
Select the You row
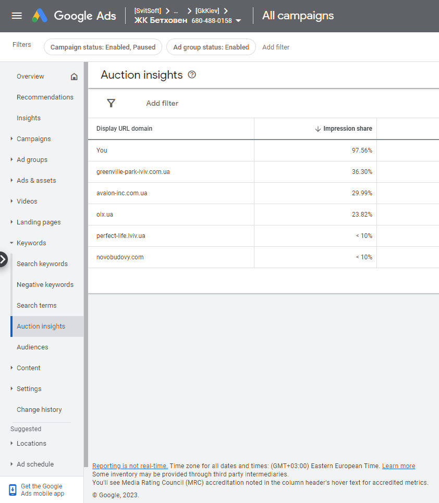(x=263, y=150)
